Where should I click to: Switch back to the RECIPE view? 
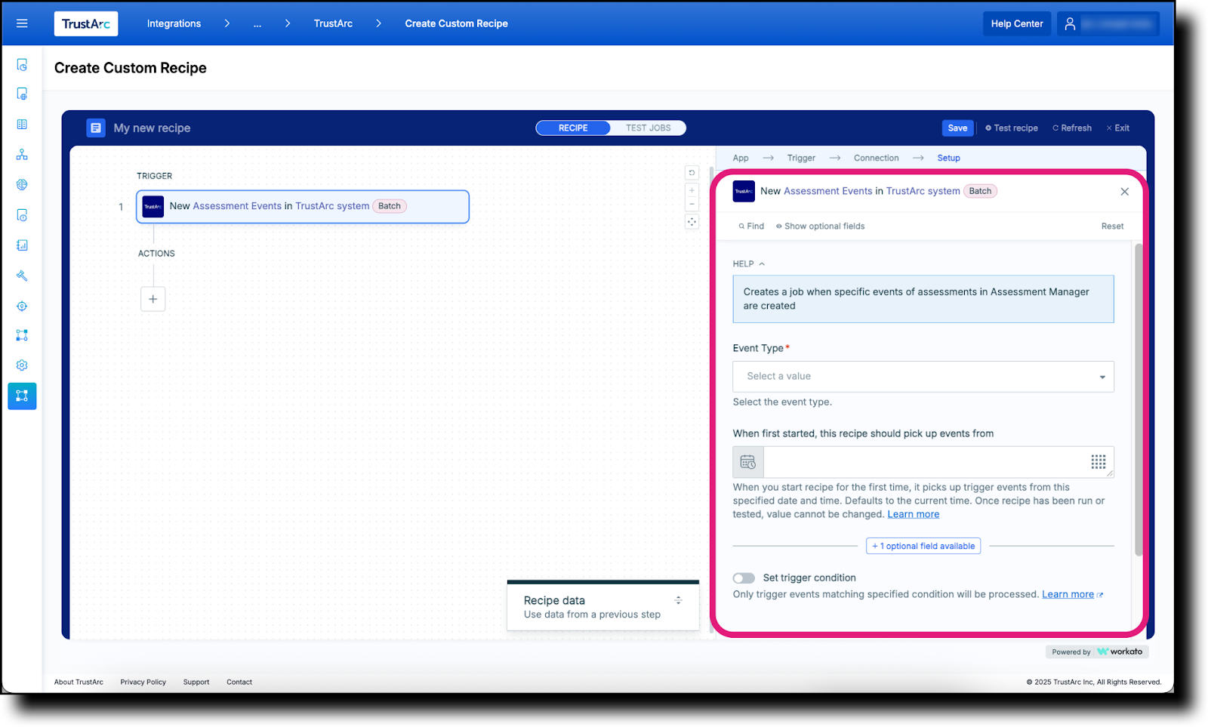(x=573, y=128)
